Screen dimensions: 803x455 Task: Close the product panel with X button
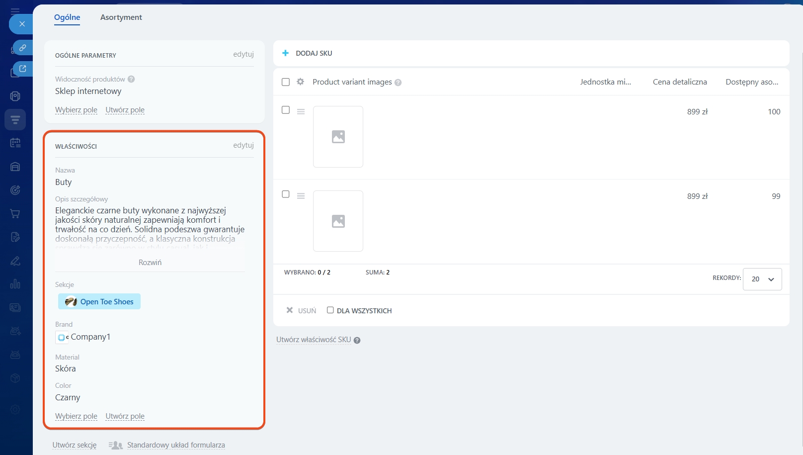pos(22,24)
